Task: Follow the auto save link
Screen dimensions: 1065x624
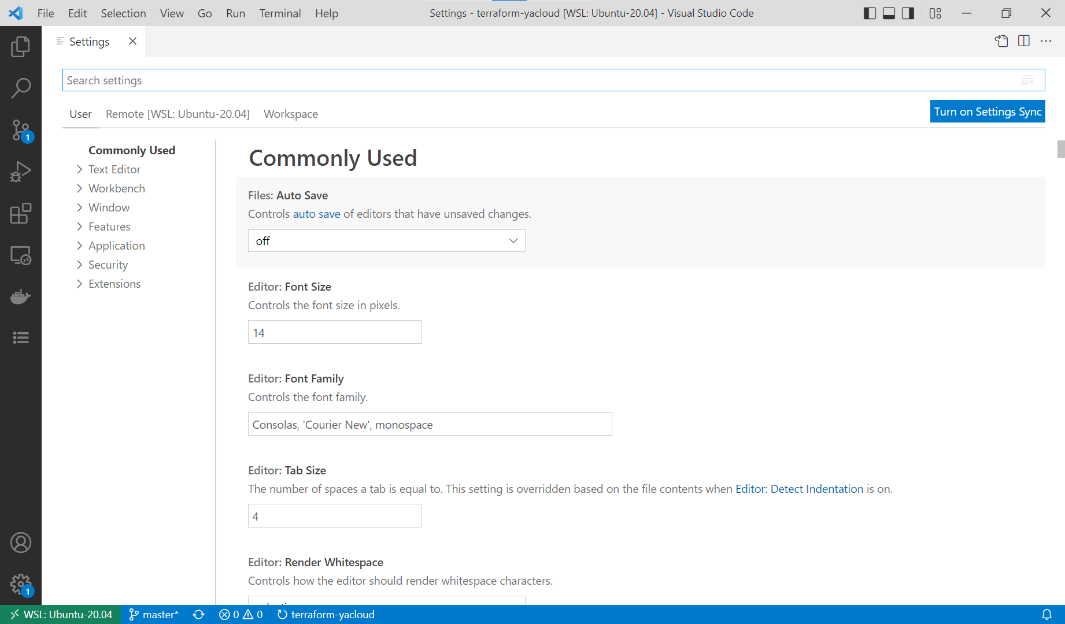Action: pos(317,214)
